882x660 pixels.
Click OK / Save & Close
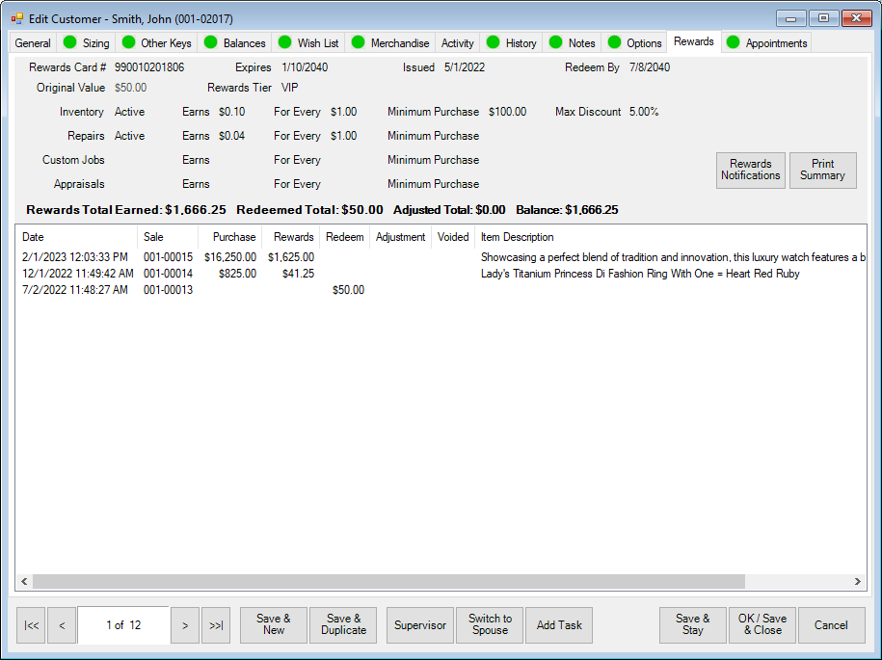(x=762, y=625)
